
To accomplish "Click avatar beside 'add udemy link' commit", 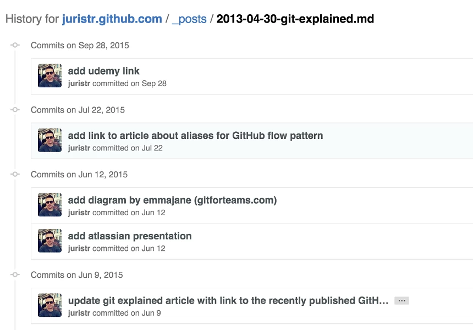I will (x=50, y=76).
